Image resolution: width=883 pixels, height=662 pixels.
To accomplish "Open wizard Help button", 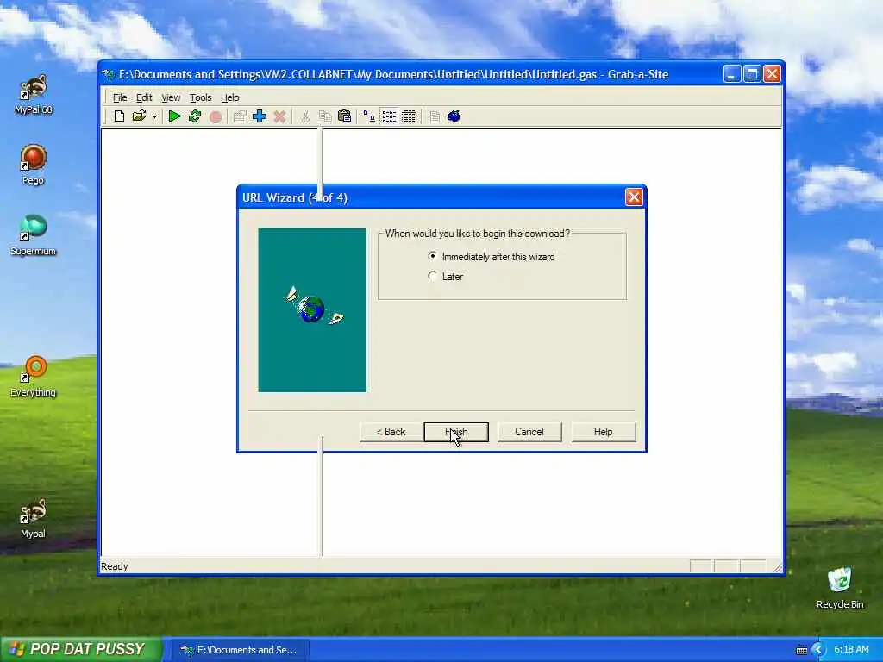I will [x=603, y=432].
